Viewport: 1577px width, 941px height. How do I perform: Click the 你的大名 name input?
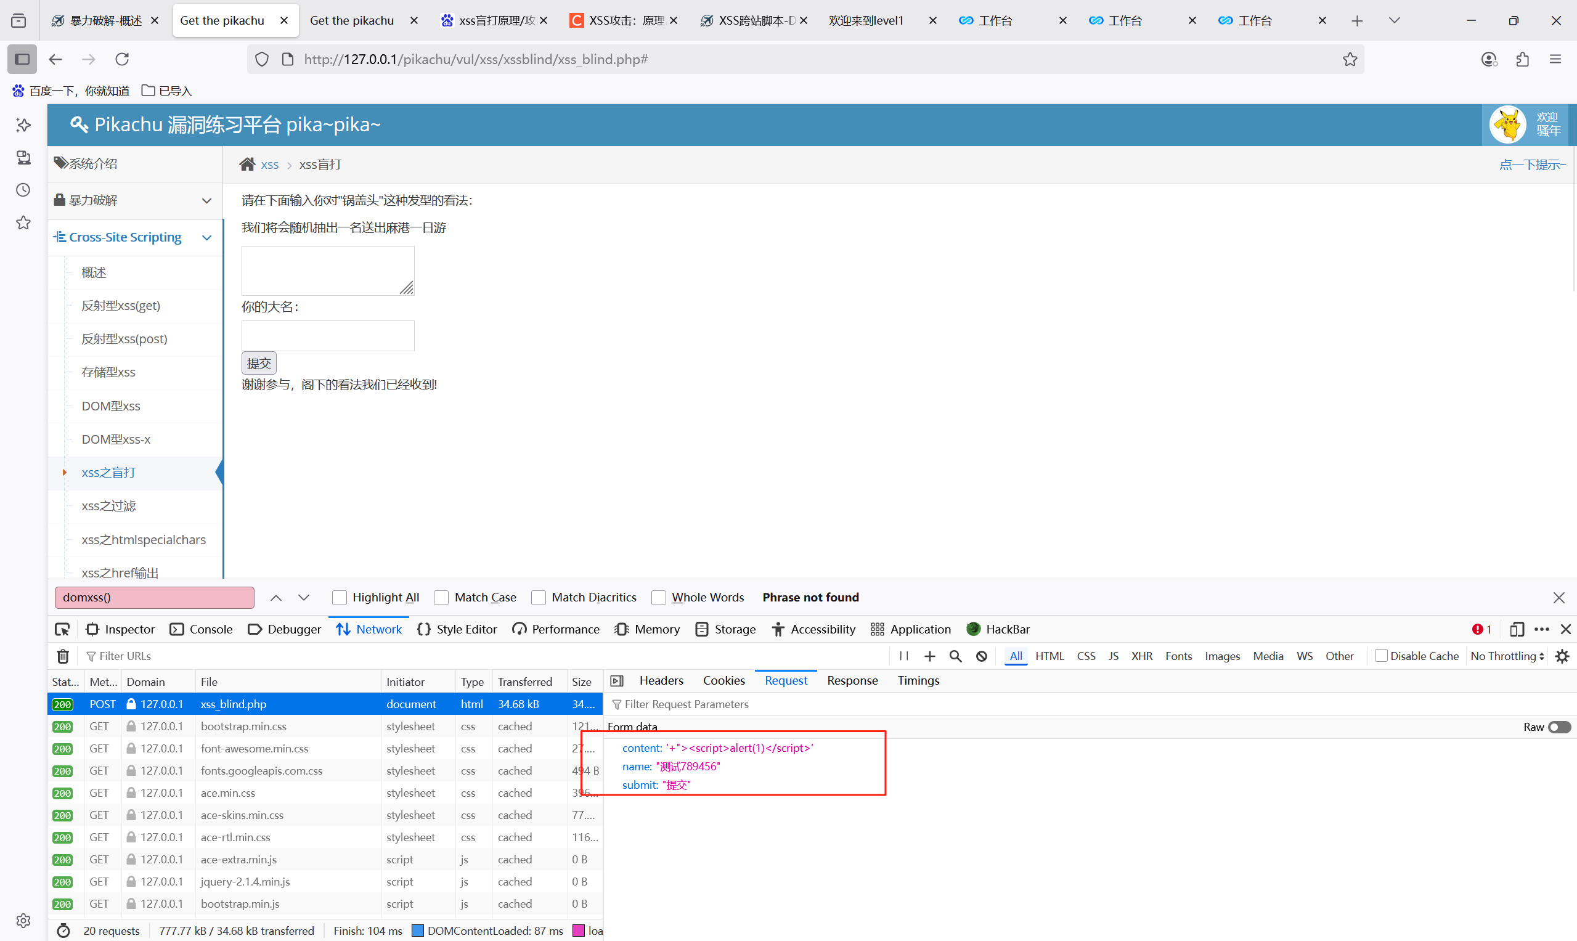click(x=328, y=335)
